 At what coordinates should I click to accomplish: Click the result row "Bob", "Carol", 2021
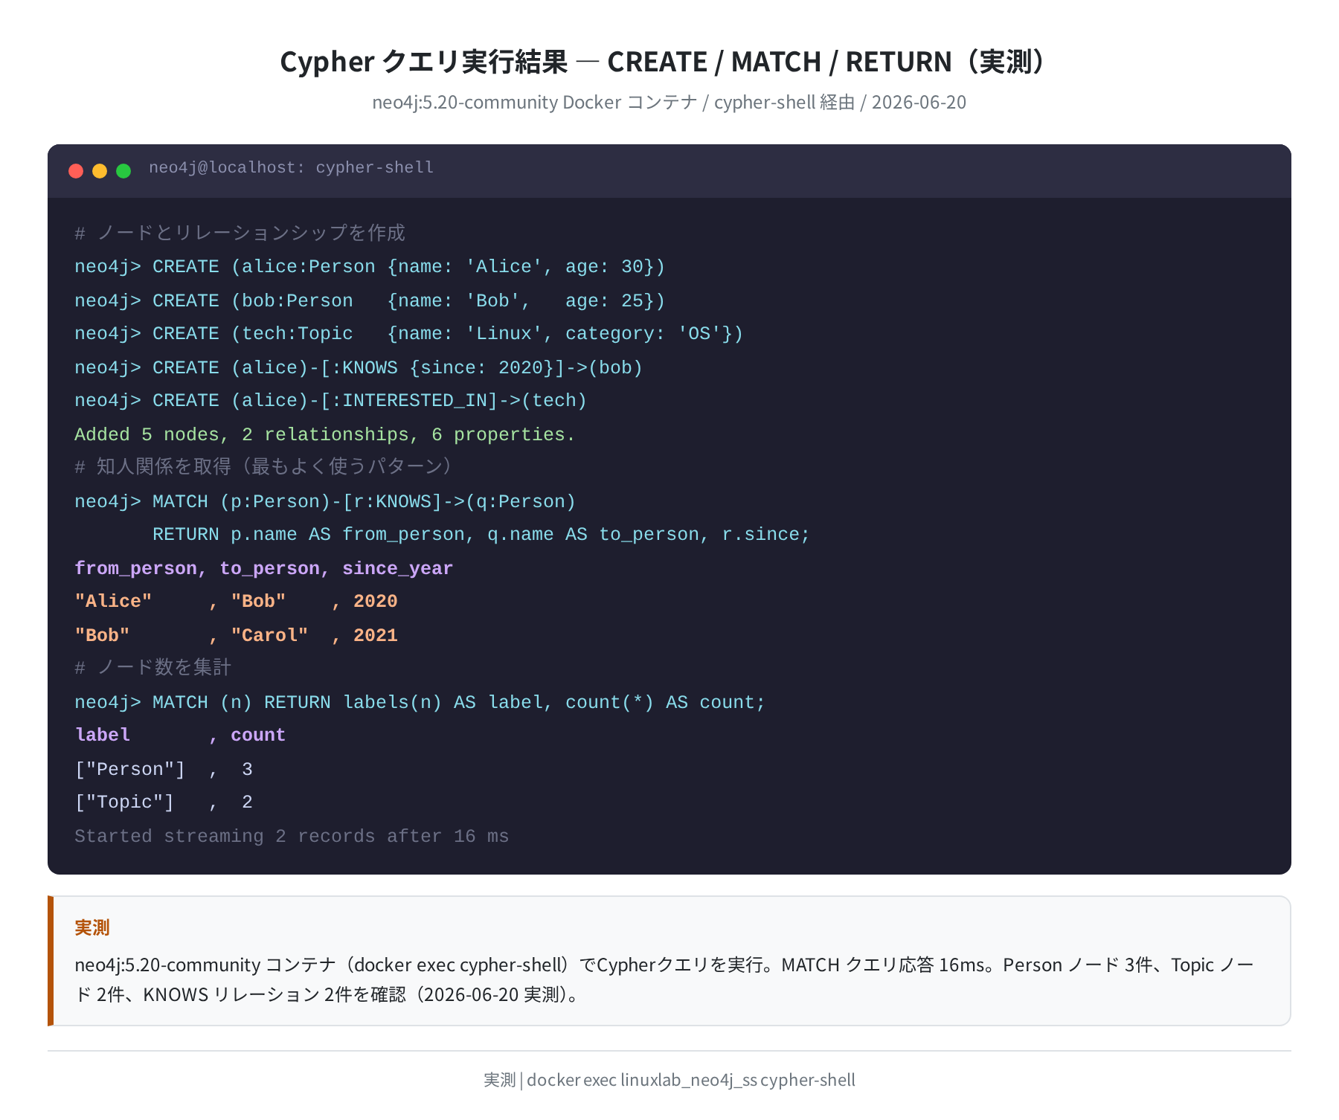coord(236,636)
